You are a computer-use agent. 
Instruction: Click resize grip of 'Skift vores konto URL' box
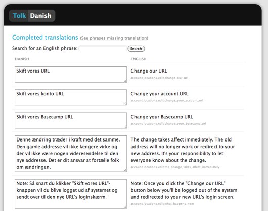coord(125,103)
